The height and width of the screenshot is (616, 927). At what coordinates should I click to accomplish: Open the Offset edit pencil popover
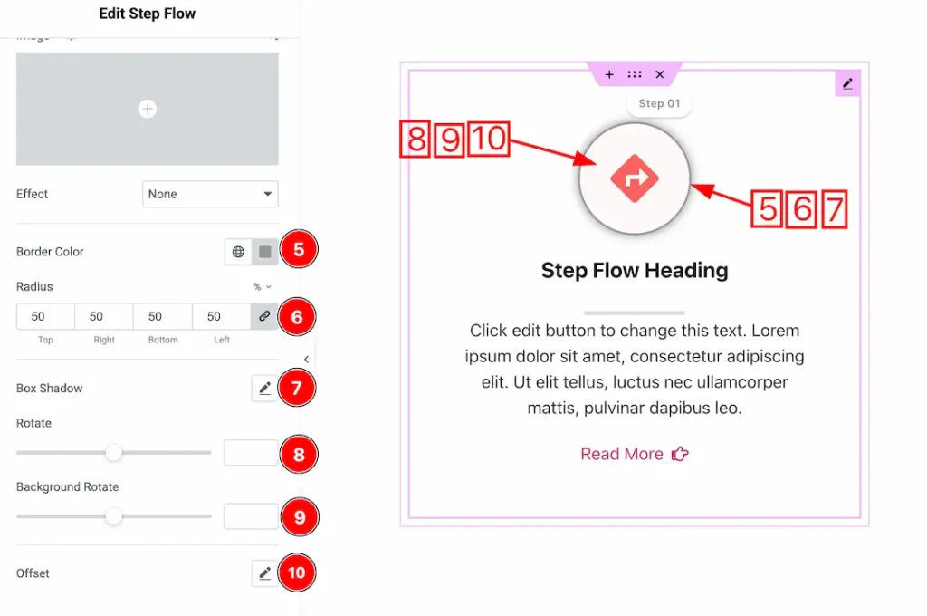264,573
